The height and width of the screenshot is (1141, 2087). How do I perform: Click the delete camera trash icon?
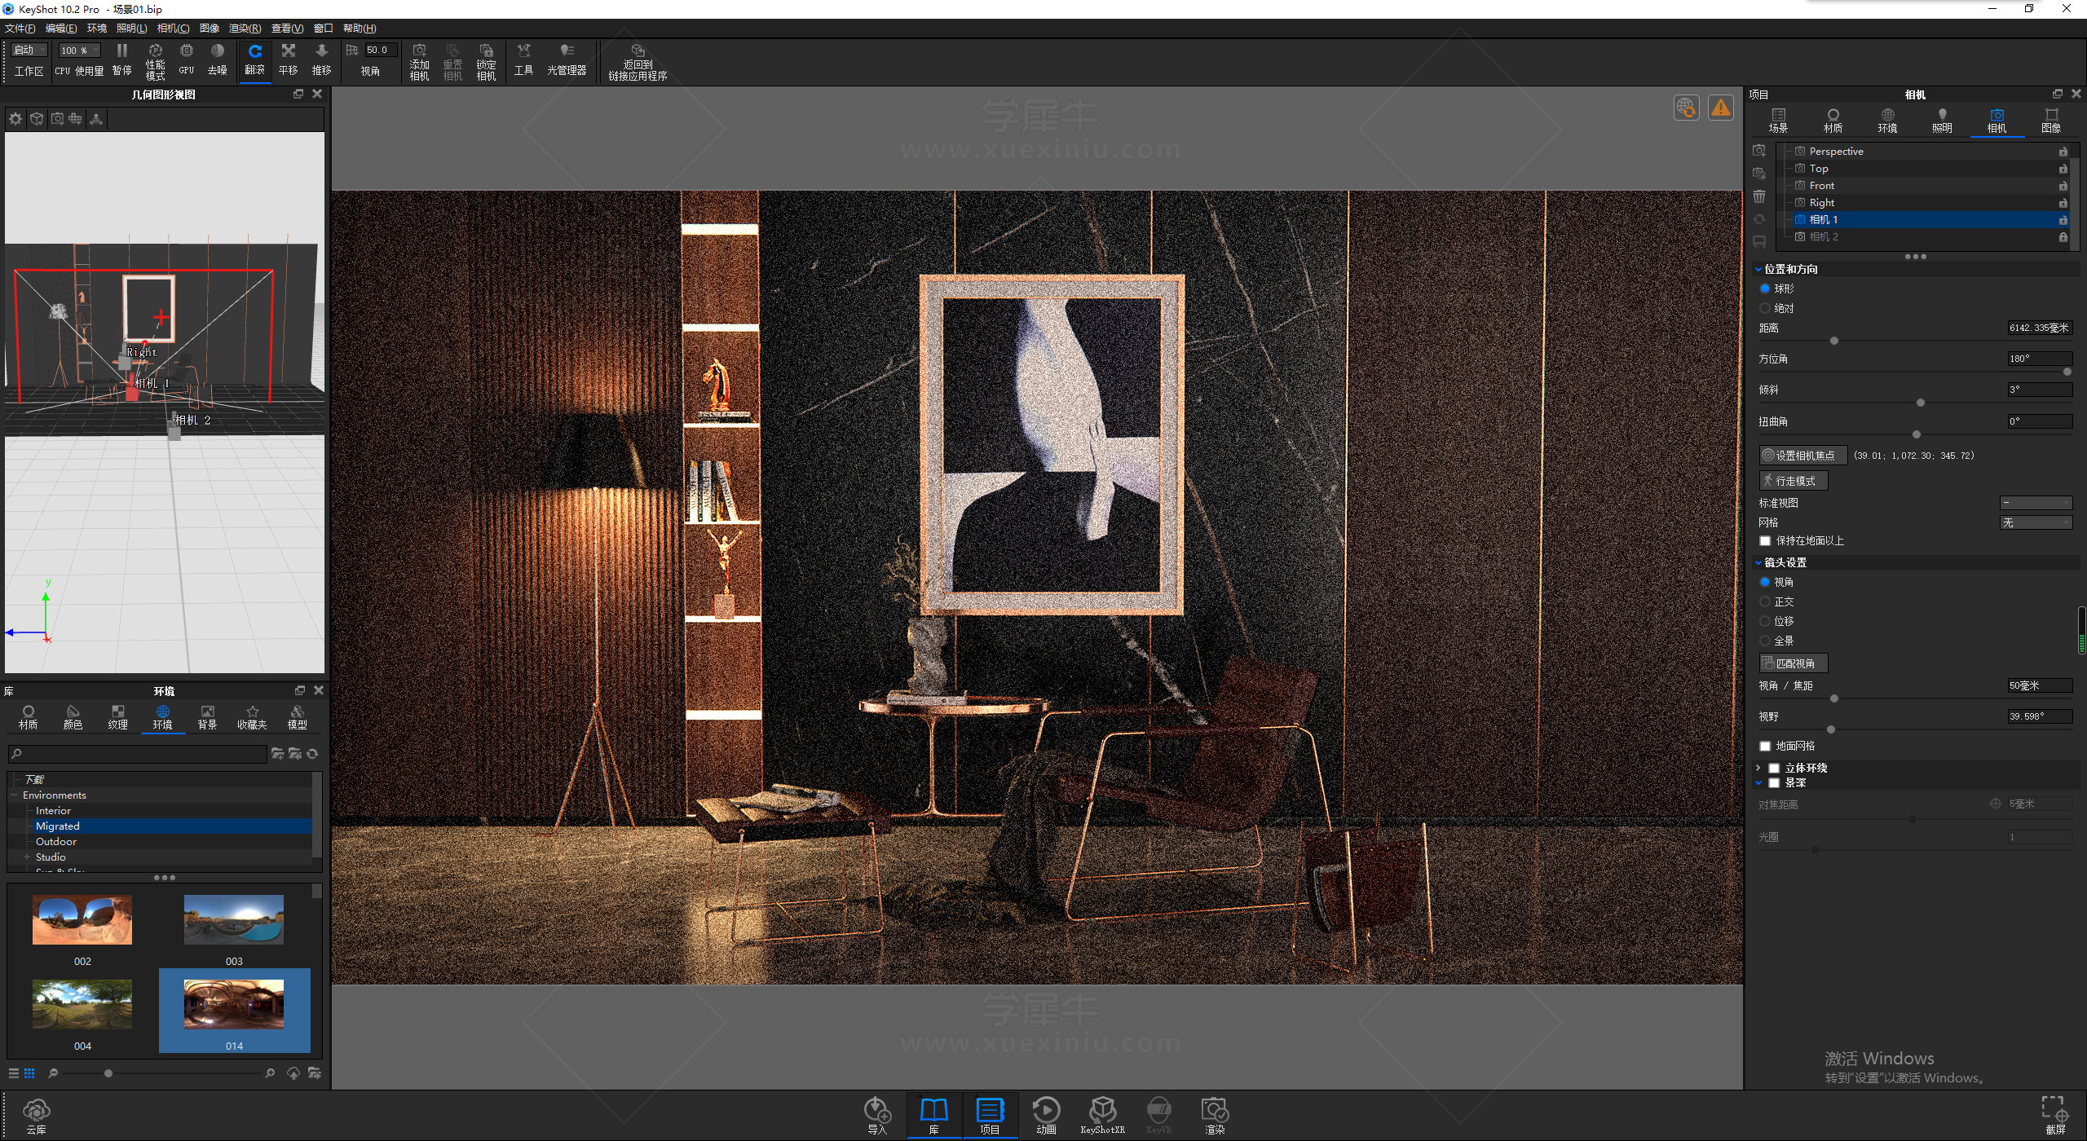coord(1759,196)
